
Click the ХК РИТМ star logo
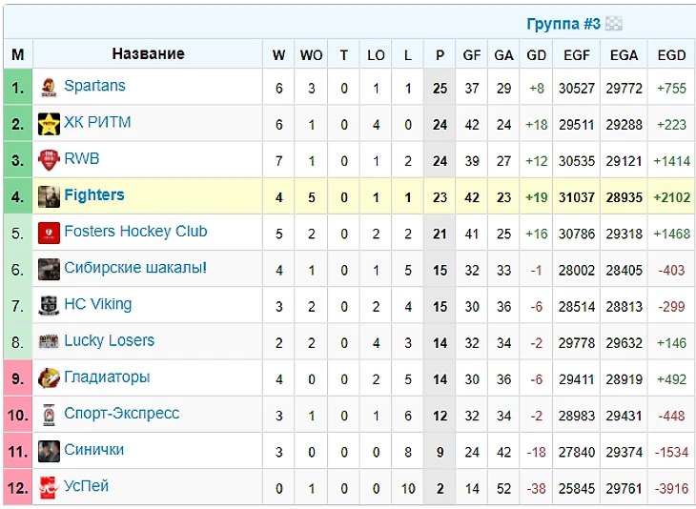[x=49, y=124]
